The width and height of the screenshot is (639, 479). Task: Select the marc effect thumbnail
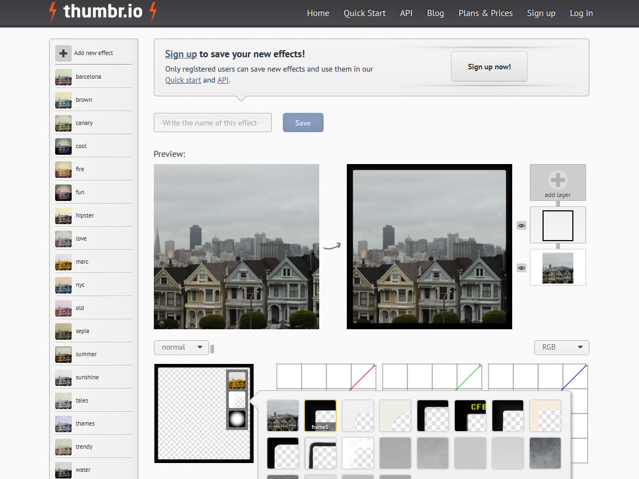[x=63, y=262]
